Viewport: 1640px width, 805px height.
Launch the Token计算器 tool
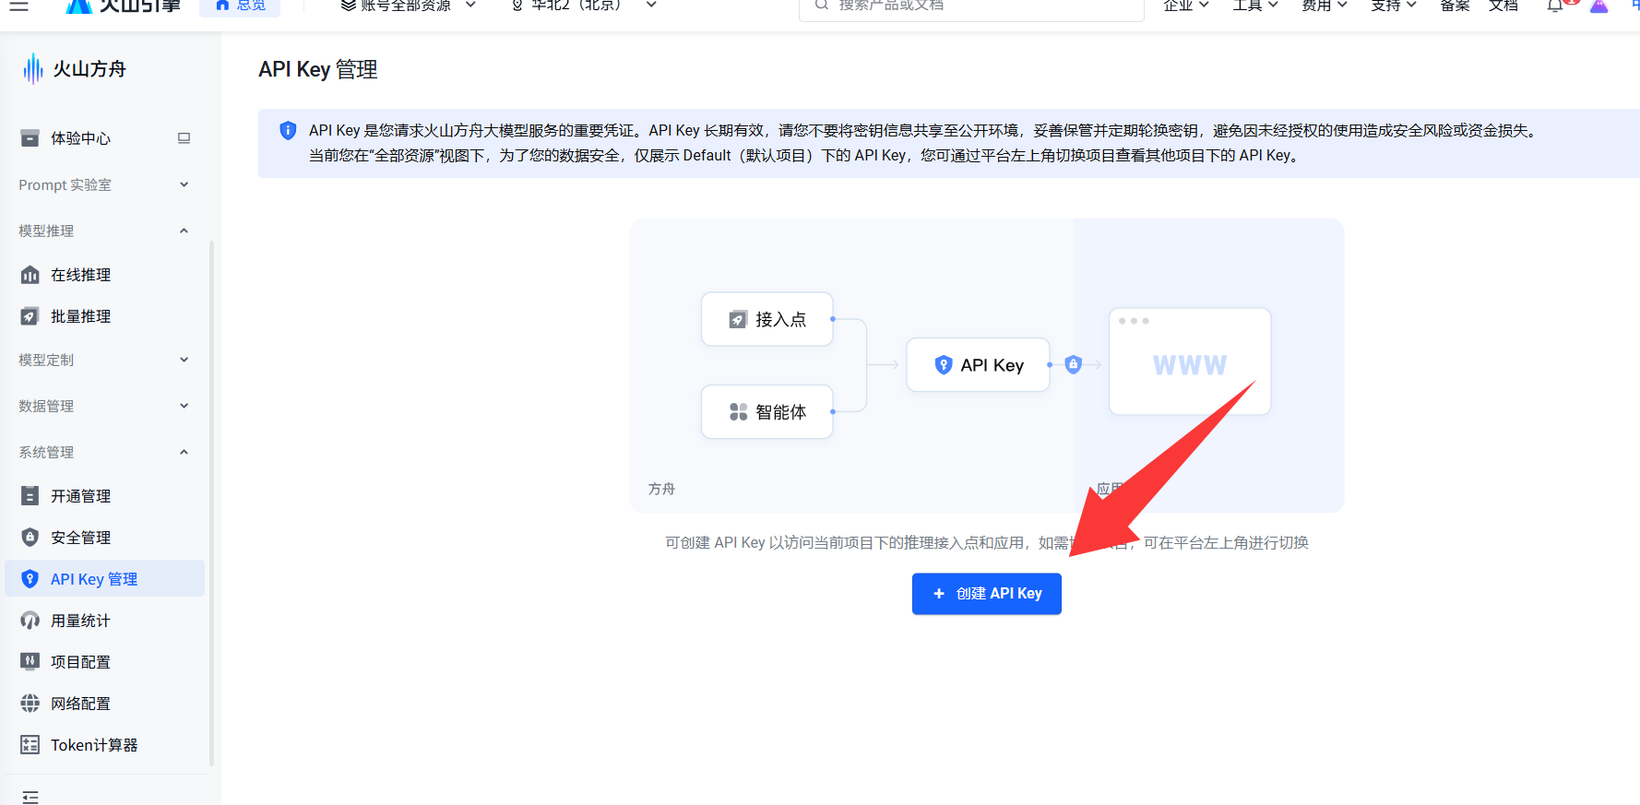92,745
